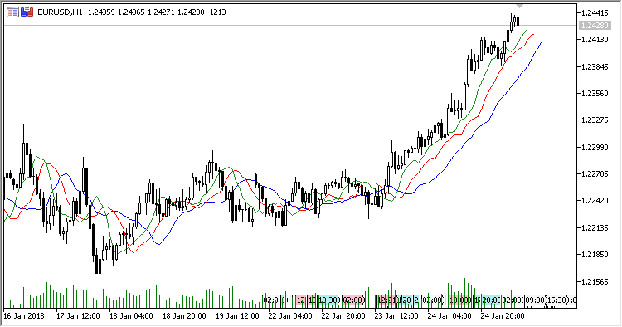
Task: Click the chart shift triangle marker at top
Action: click(x=519, y=7)
